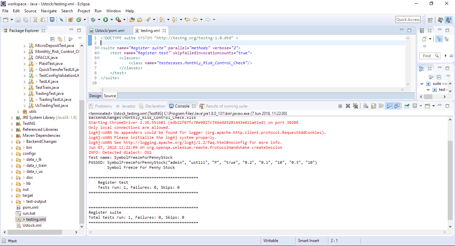
Task: Switch to the Design view of testing.xml
Action: coord(95,96)
